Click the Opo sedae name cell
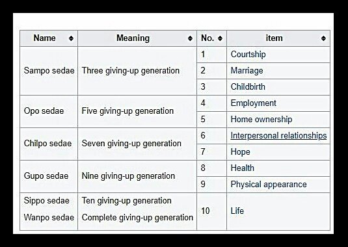Screen dimensions: 348x247 pyautogui.click(x=49, y=112)
